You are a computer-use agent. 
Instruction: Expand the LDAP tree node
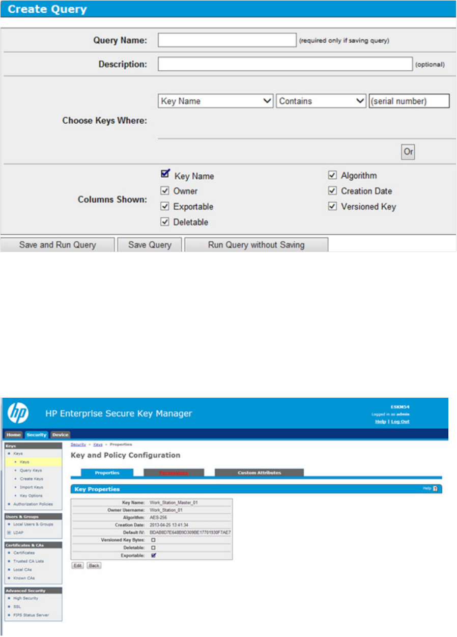pos(8,532)
